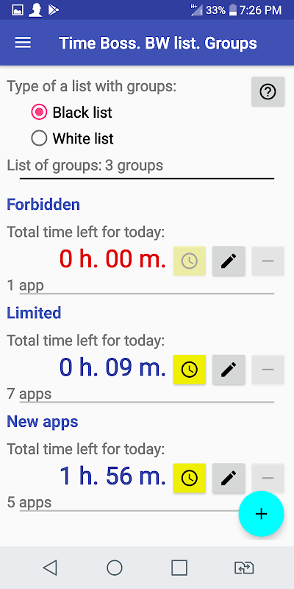
Task: Remove the Limited group with minus button
Action: tap(268, 370)
